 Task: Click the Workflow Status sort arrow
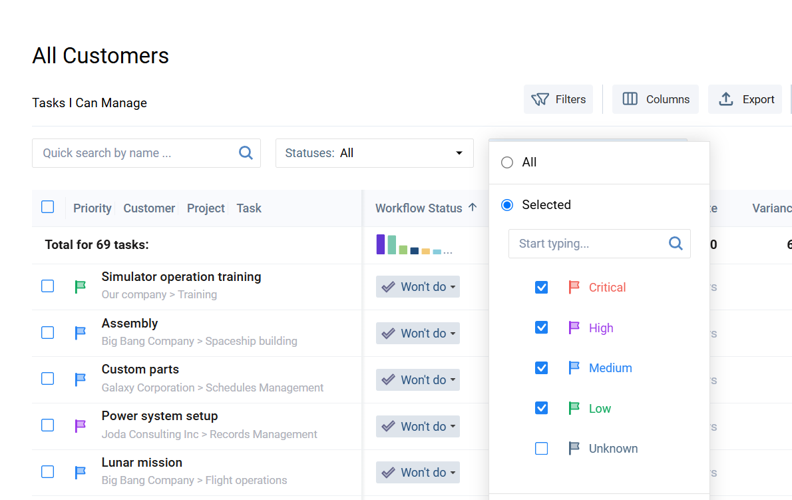pos(473,208)
